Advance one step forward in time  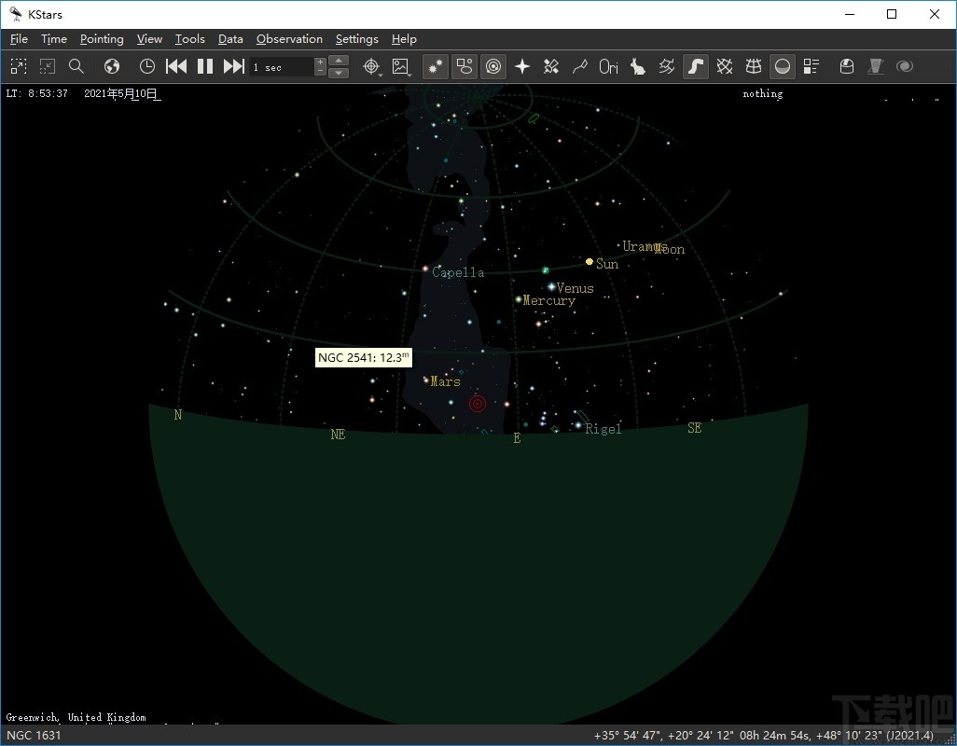pyautogui.click(x=234, y=66)
